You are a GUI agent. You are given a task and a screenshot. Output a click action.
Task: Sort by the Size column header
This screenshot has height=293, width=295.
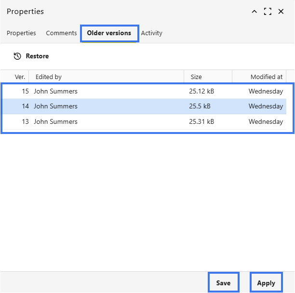(196, 77)
